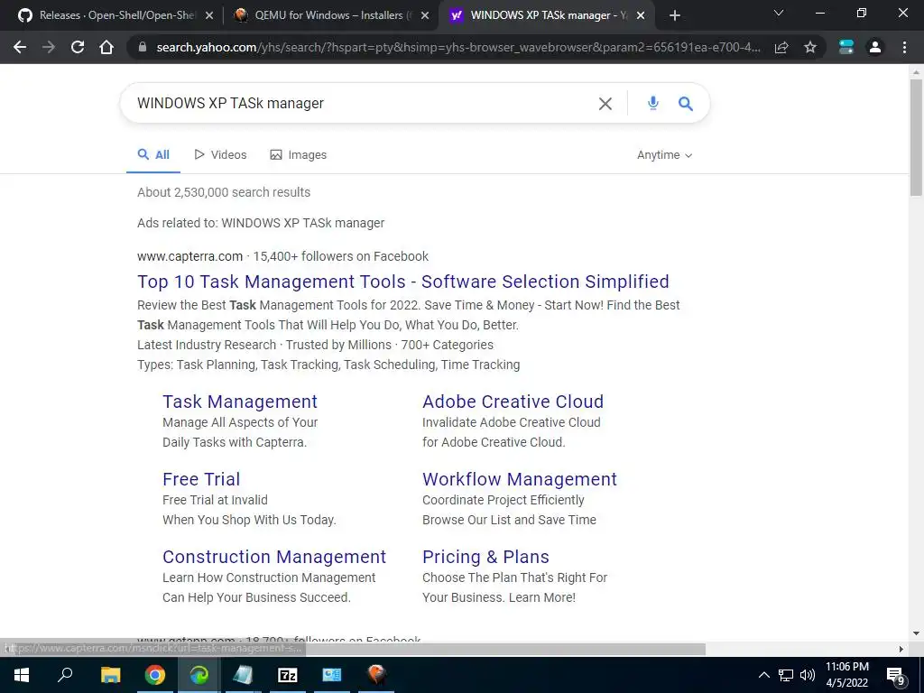
Task: Click the share page icon in address bar
Action: click(x=781, y=47)
